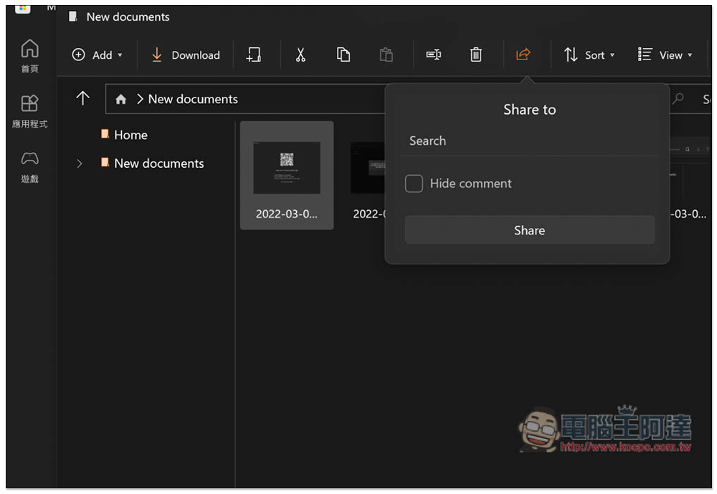Image resolution: width=717 pixels, height=494 pixels.
Task: Open the 遊戲 games sidebar item
Action: 29,167
